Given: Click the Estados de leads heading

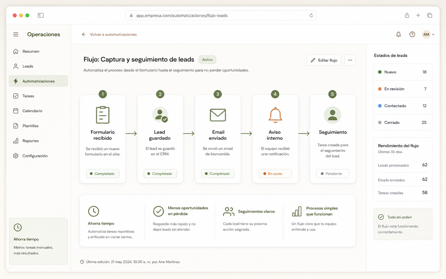Looking at the screenshot, I should click(x=391, y=55).
